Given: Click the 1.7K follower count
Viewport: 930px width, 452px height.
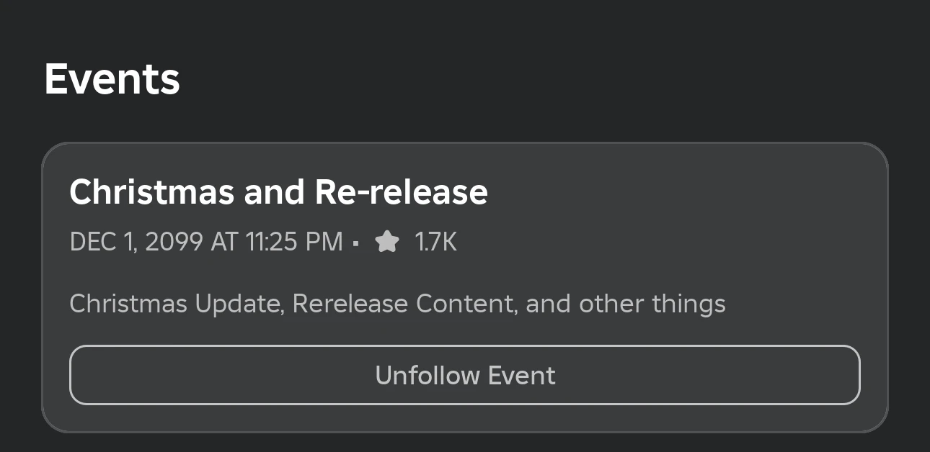Looking at the screenshot, I should pos(435,242).
